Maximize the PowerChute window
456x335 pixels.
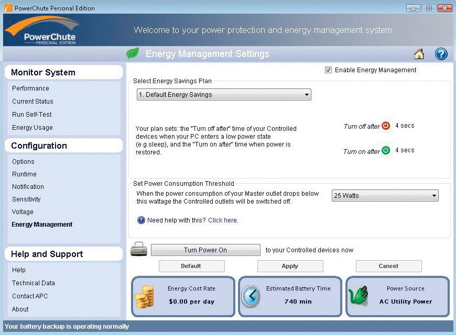(429, 8)
